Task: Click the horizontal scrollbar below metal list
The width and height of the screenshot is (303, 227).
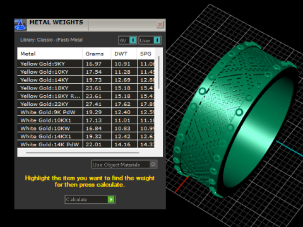Action: pos(82,153)
